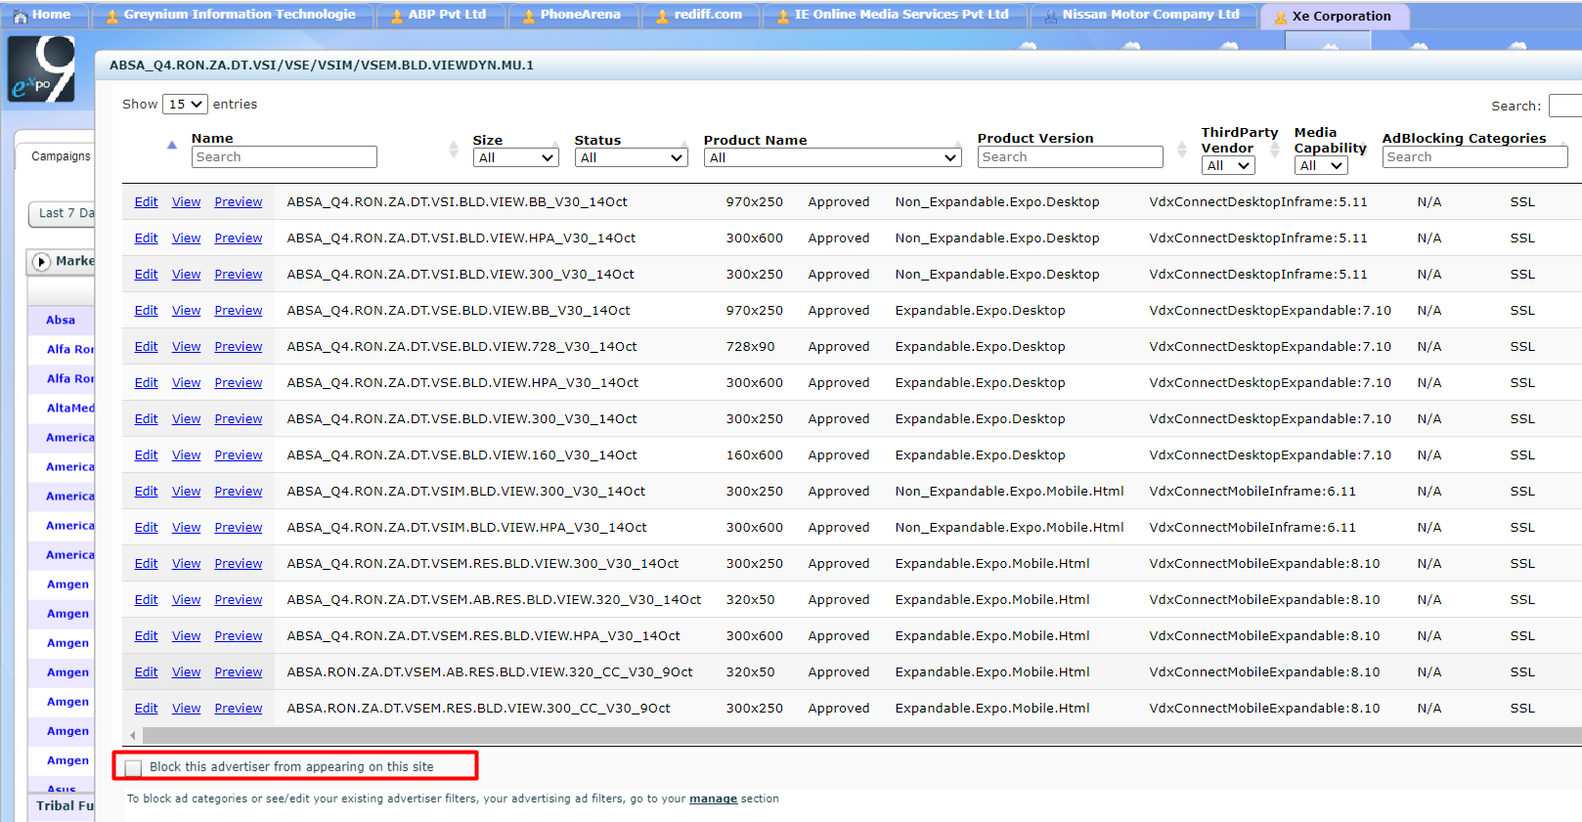This screenshot has height=822, width=1582.
Task: Switch to the PhoneArena tab
Action: point(579,15)
